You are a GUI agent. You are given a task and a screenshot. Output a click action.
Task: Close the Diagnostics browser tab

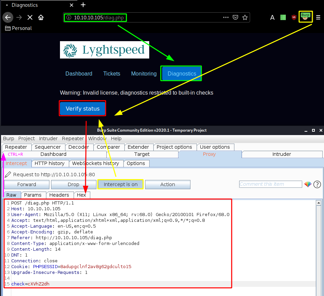tap(72, 5)
